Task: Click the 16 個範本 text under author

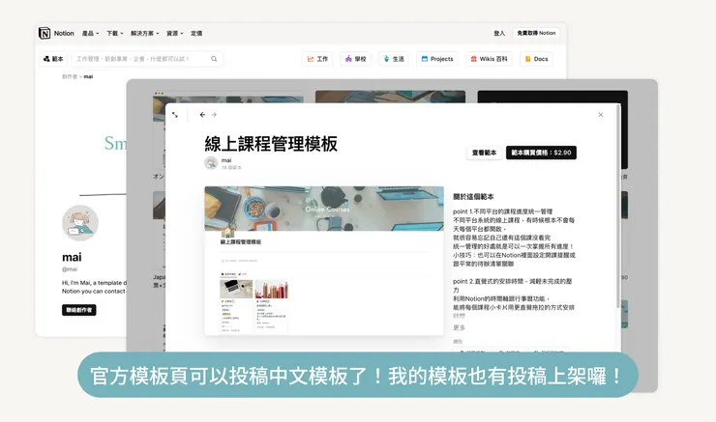Action: coord(231,168)
